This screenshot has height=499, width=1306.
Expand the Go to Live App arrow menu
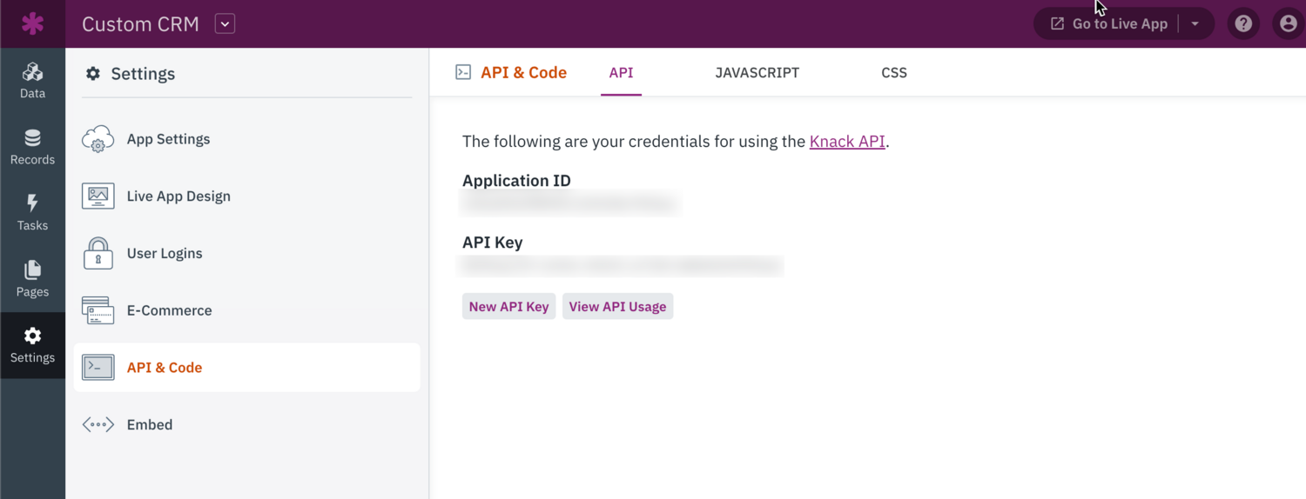click(1195, 24)
